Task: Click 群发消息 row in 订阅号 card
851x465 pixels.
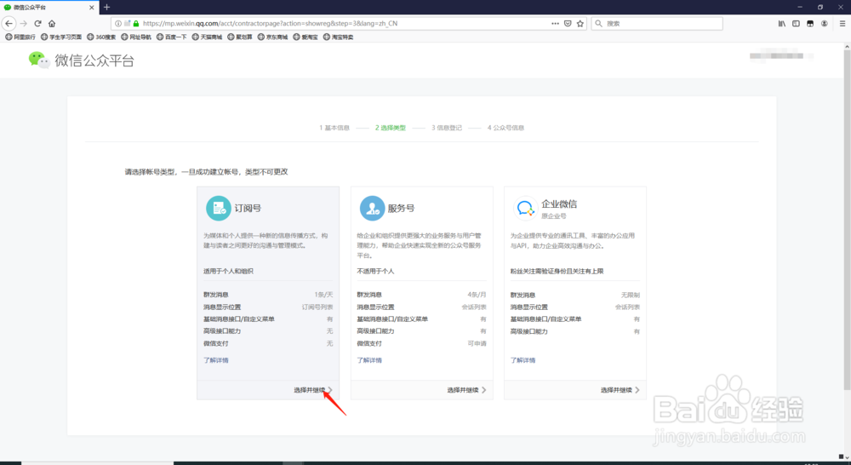Action: [x=268, y=295]
